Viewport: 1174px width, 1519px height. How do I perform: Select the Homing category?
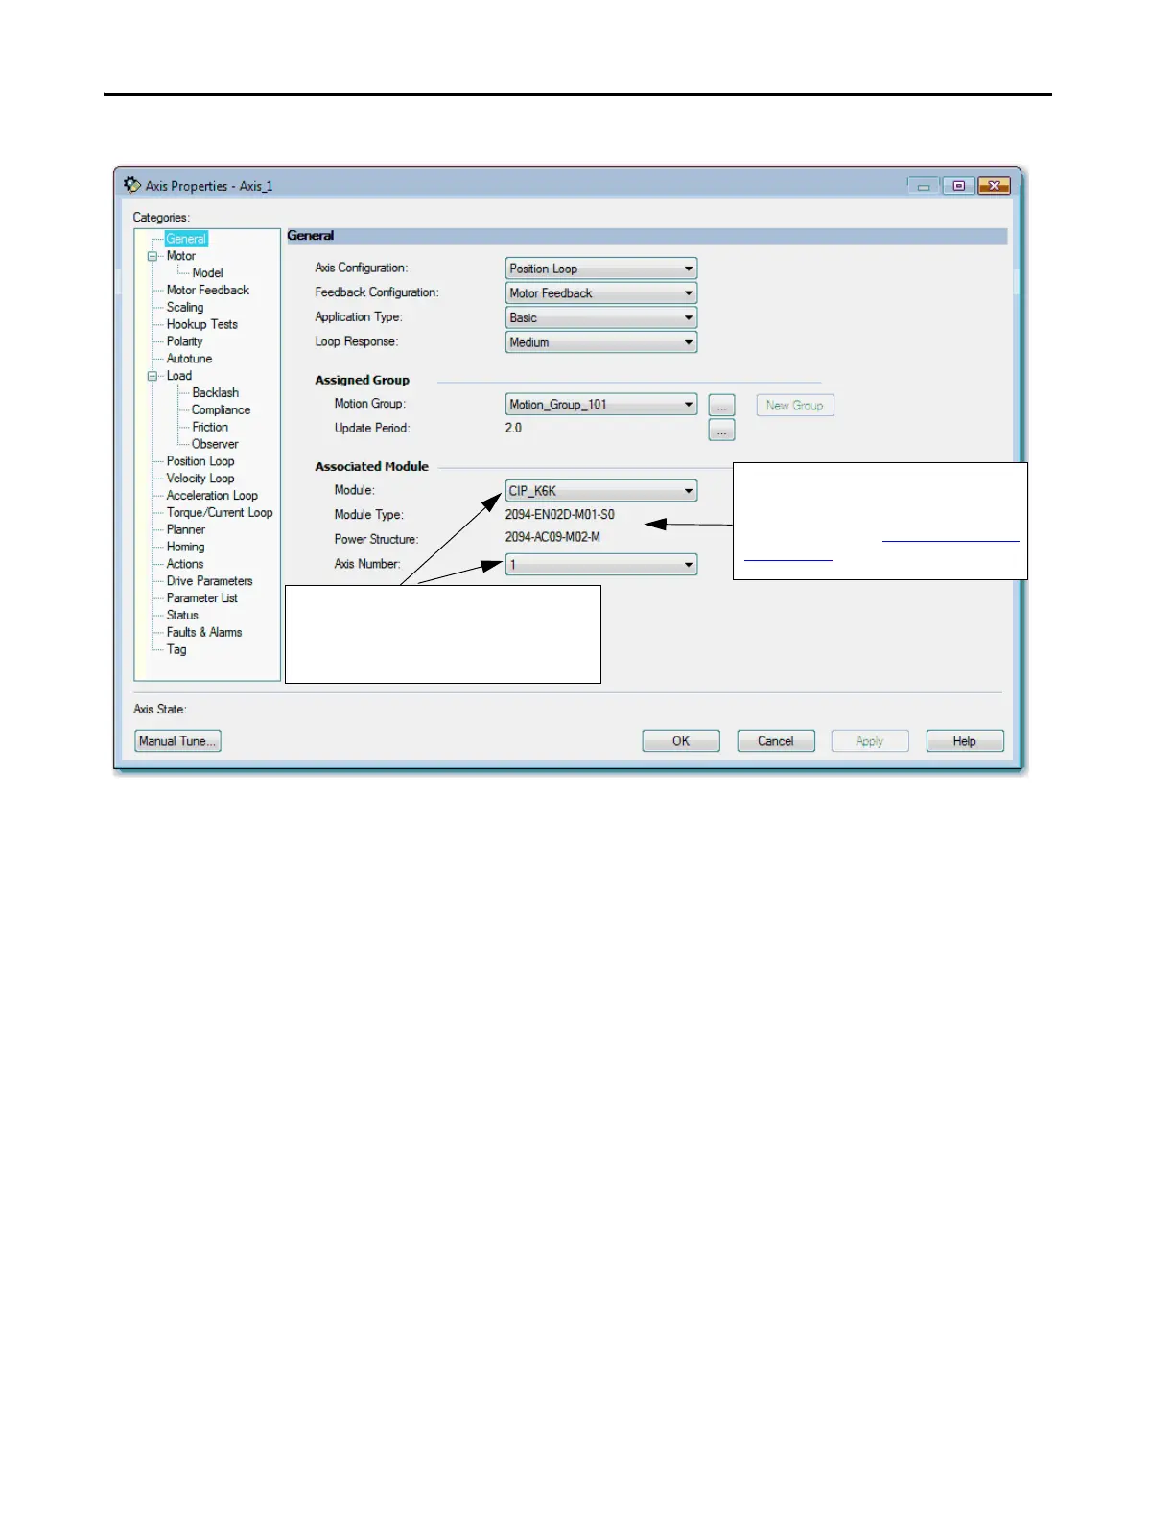click(x=185, y=548)
